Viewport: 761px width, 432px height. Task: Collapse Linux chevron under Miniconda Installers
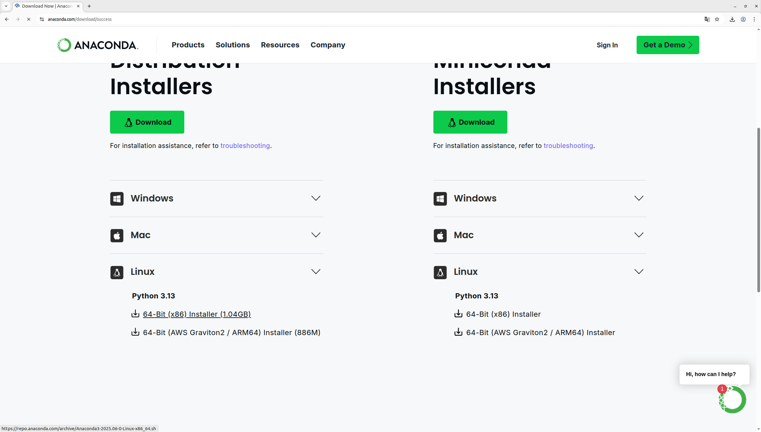point(639,272)
